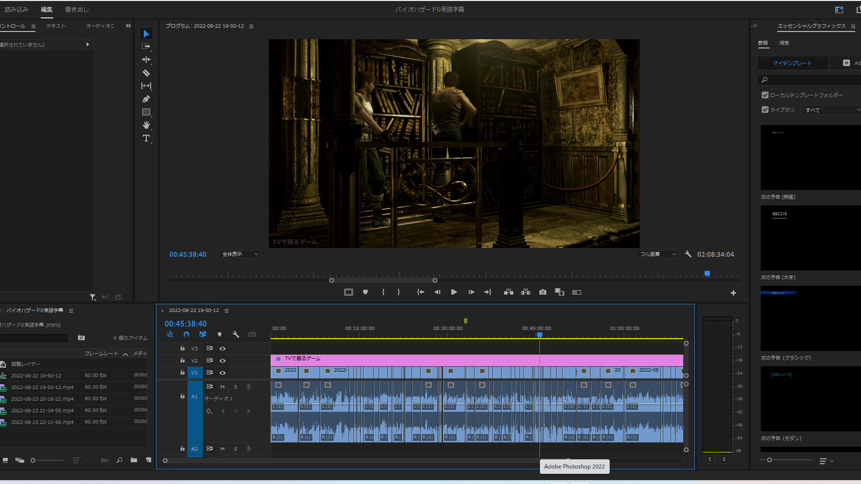This screenshot has width=861, height=484.
Task: Toggle lock on V3 track
Action: (183, 348)
